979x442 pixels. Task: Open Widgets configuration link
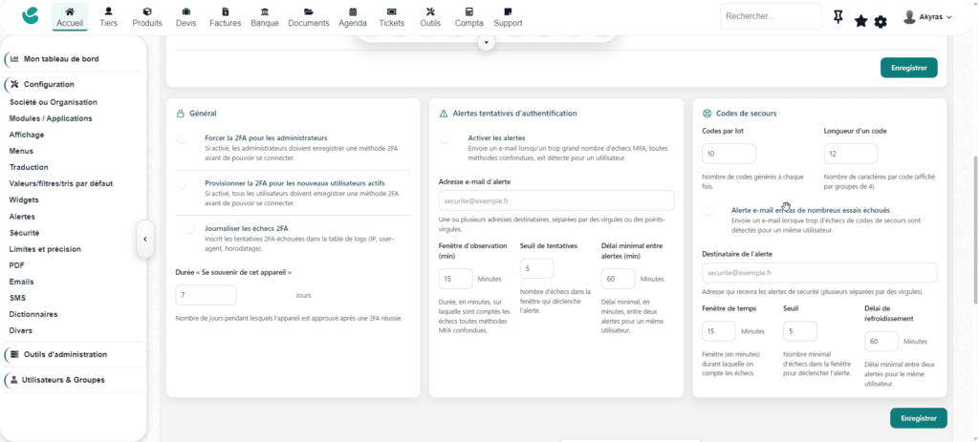point(24,200)
